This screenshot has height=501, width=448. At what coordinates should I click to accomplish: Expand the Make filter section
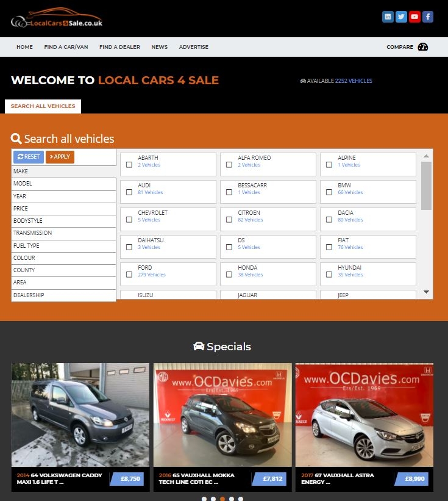click(x=63, y=171)
